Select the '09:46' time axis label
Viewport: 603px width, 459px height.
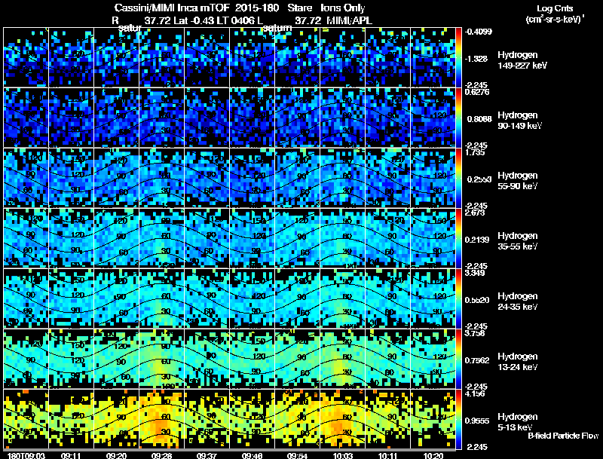coord(253,456)
